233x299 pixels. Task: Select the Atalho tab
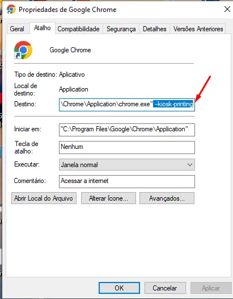[42, 28]
